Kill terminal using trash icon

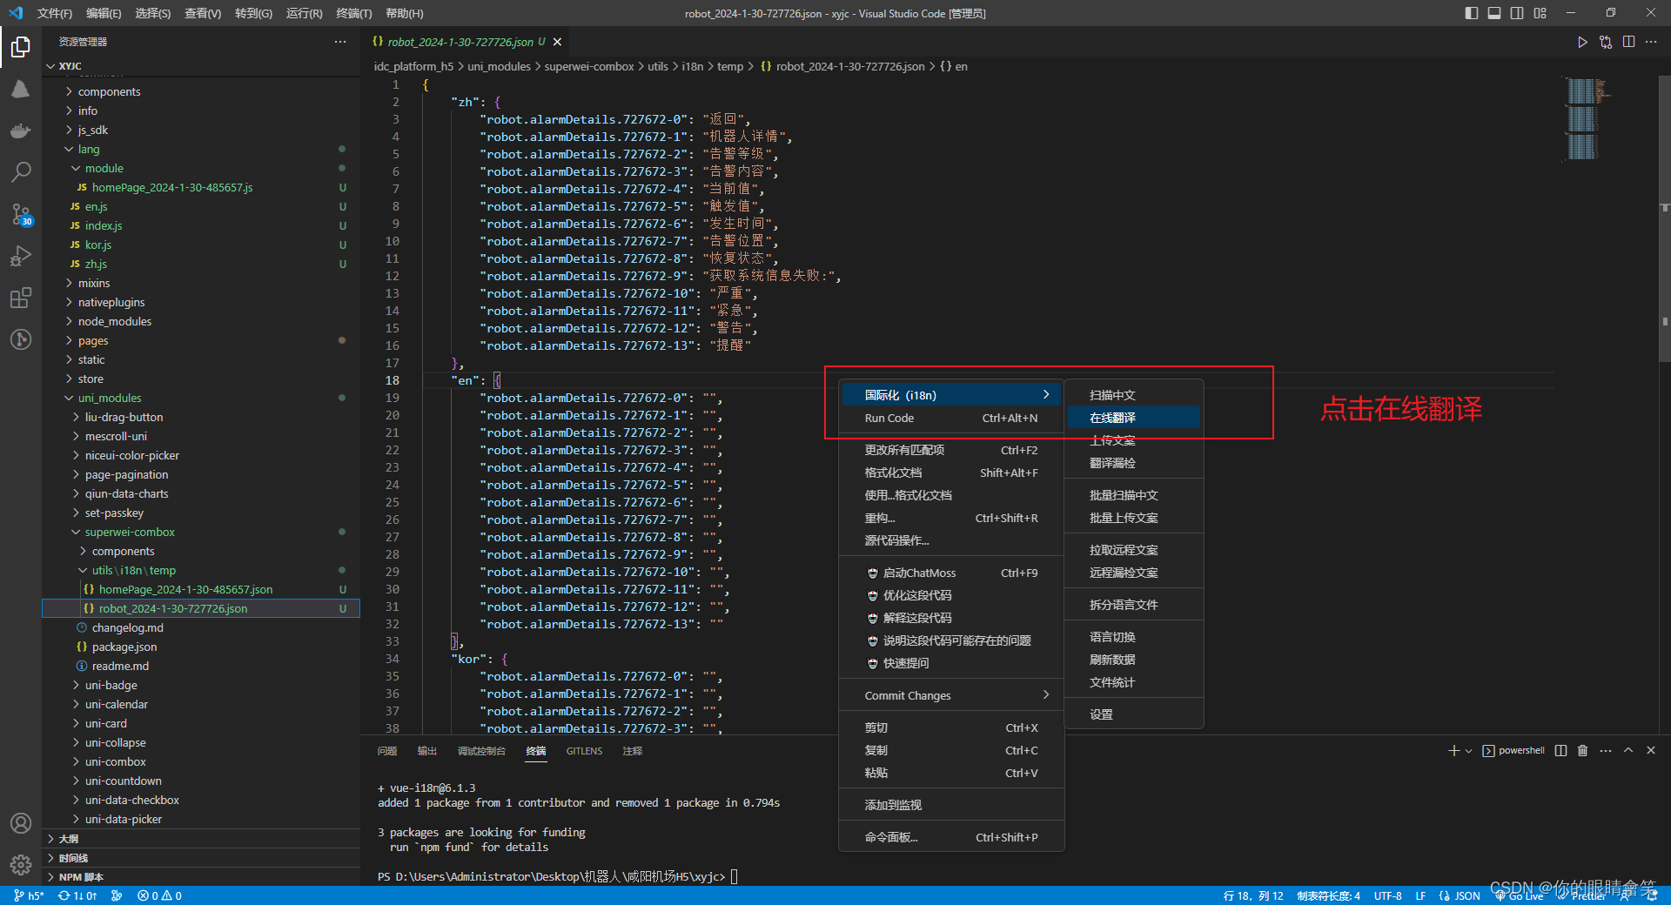1582,750
